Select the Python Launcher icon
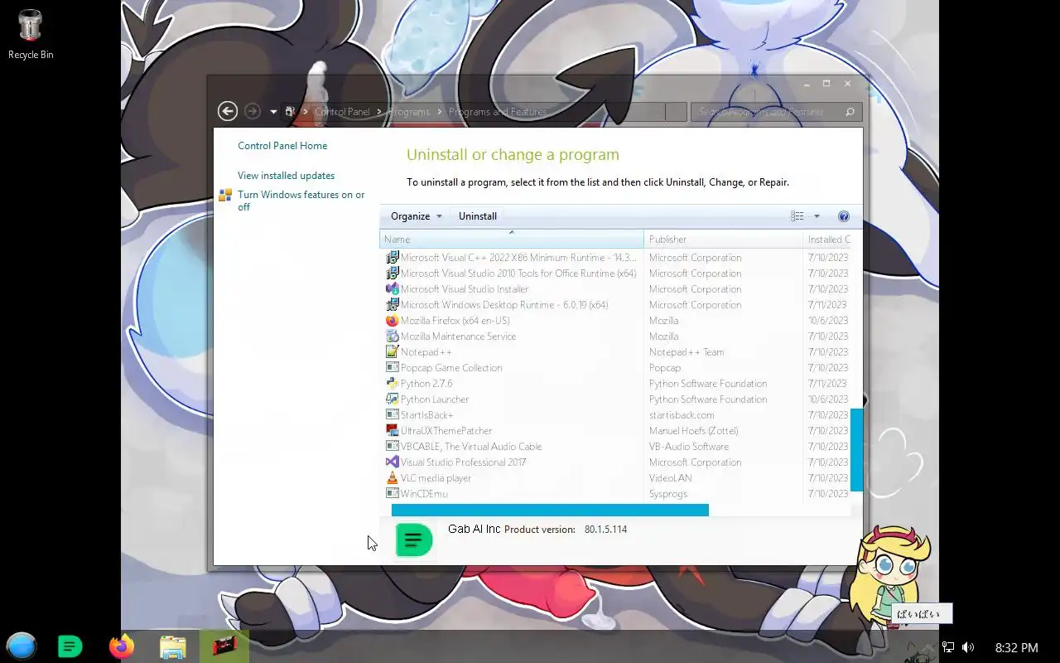The image size is (1060, 663). pos(393,399)
